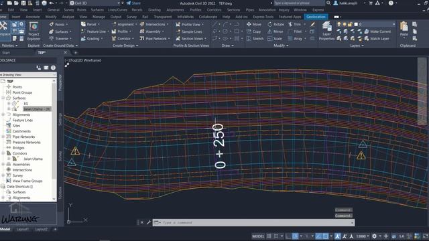Click the customize command line wrench icon
Image resolution: width=429 pixels, height=241 pixels.
pyautogui.click(x=149, y=222)
